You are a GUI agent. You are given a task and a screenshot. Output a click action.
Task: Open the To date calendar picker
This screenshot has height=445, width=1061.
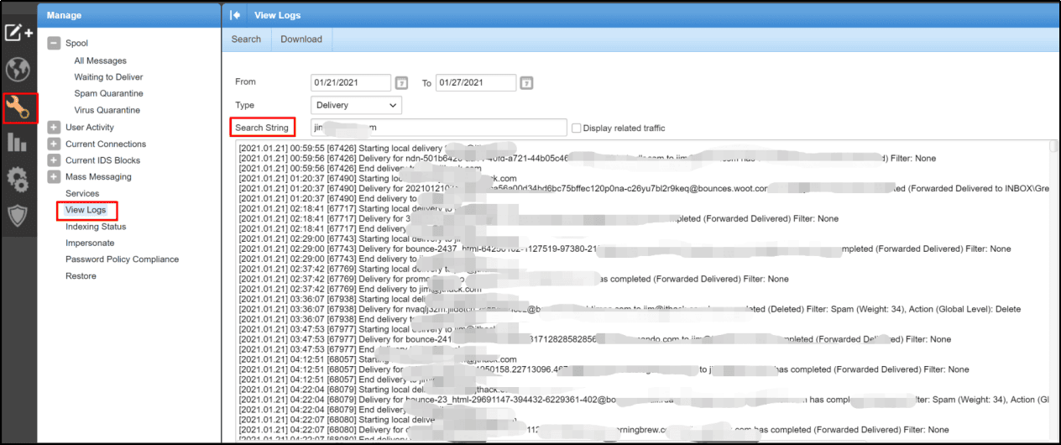(526, 83)
